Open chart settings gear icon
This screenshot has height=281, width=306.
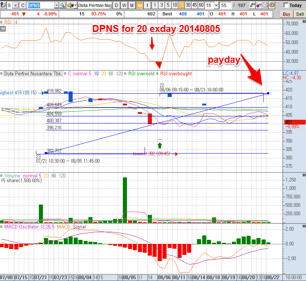tap(272, 5)
